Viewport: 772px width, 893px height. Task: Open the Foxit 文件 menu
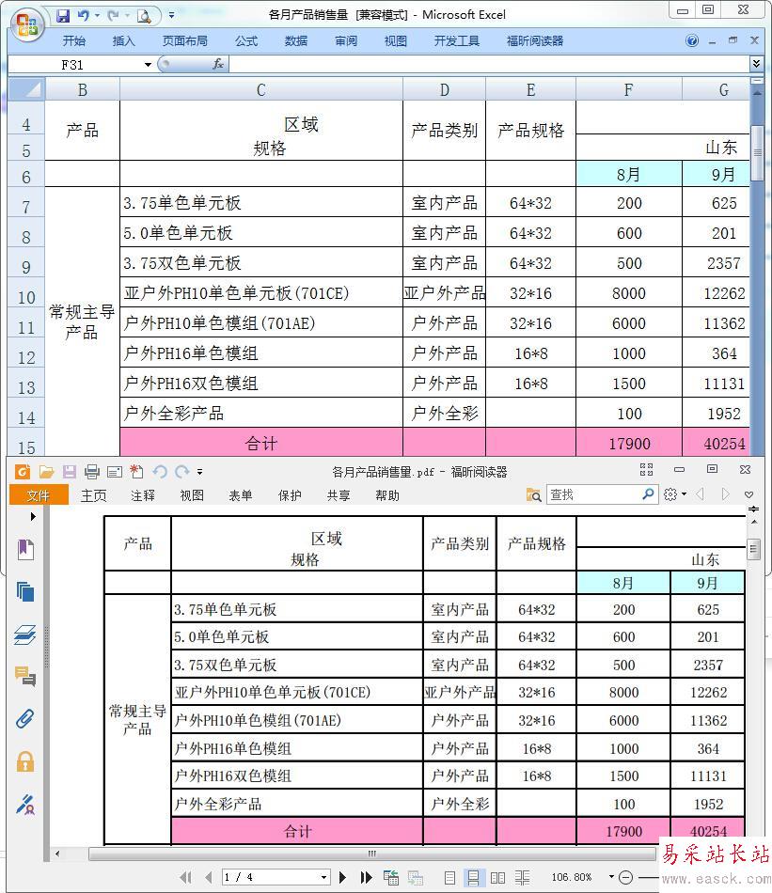pos(39,495)
